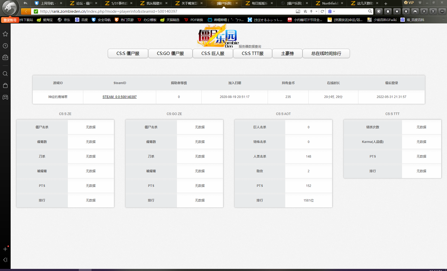Click the undo closed tab arrow
This screenshot has width=447, height=271.
click(25, 3)
